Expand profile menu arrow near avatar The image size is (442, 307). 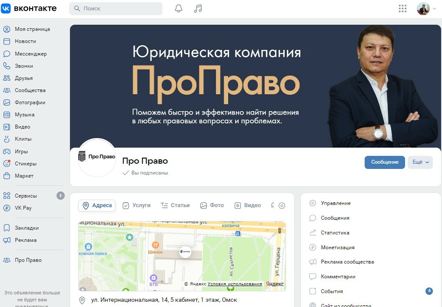[434, 9]
